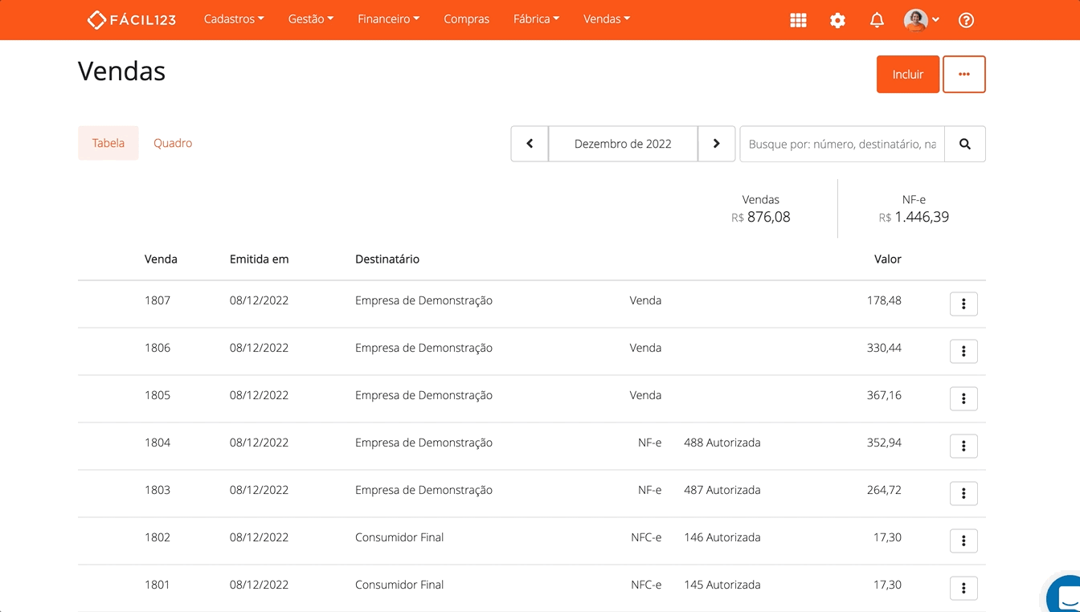Viewport: 1080px width, 612px height.
Task: Click the notifications bell icon
Action: pyautogui.click(x=877, y=20)
